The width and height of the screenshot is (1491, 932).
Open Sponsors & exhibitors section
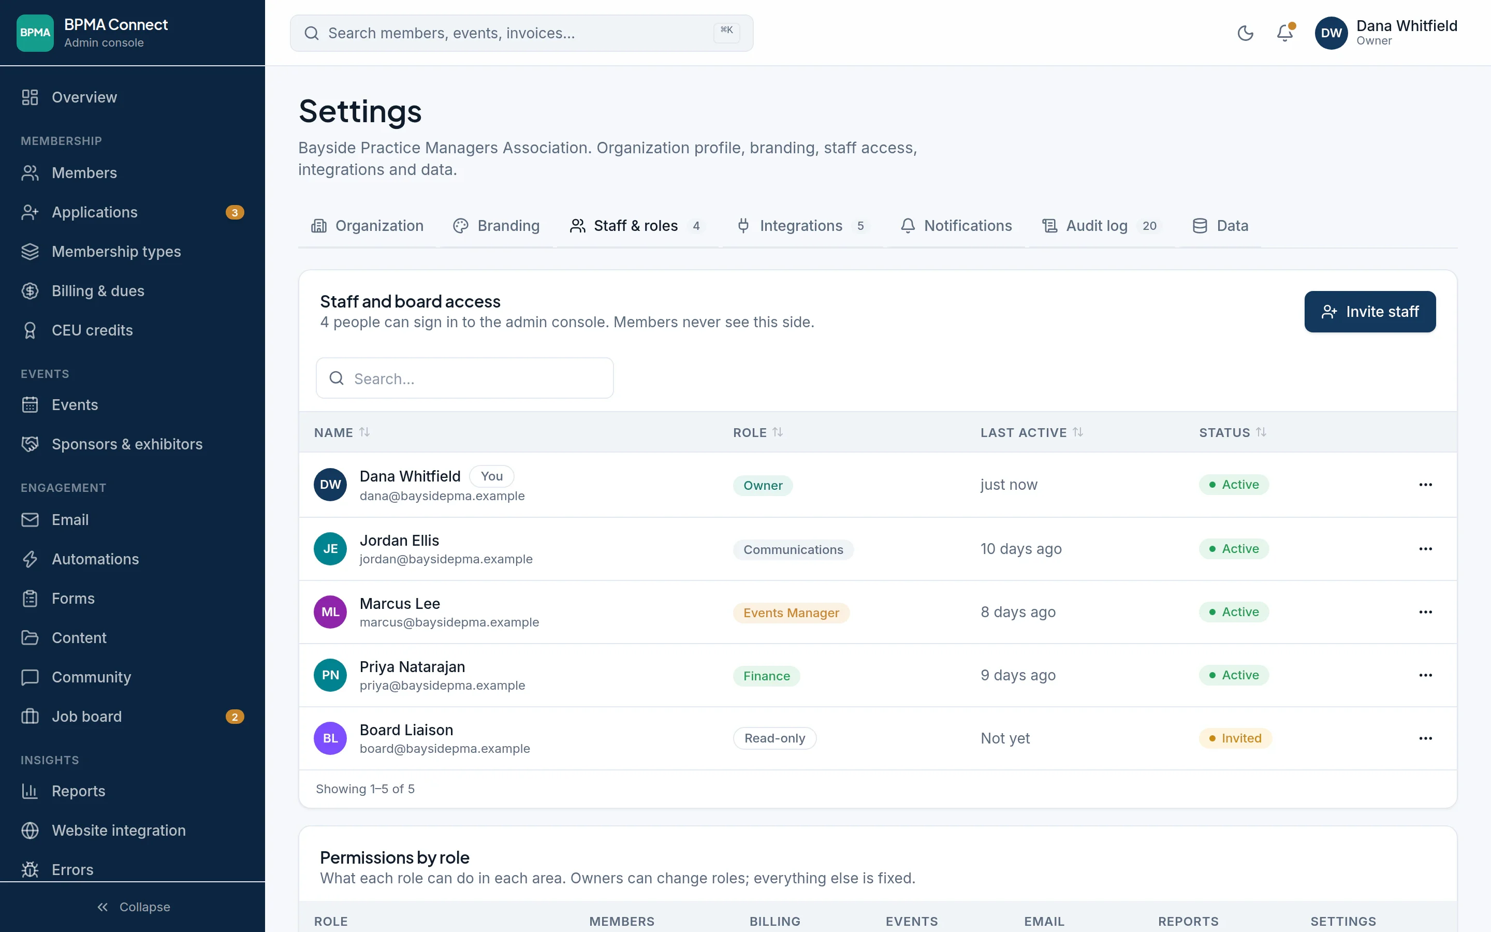(133, 444)
